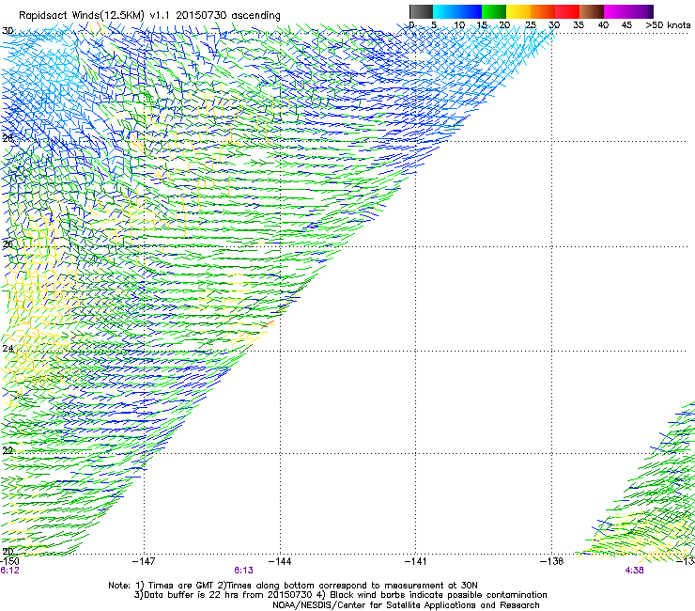Pick the magenta 40-45 knots legend swatch
The height and width of the screenshot is (611, 695).
616,11
